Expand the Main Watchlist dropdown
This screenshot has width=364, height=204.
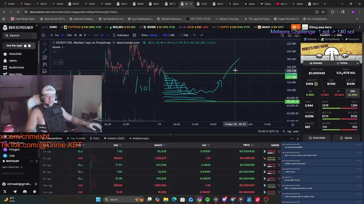[x=13, y=167]
